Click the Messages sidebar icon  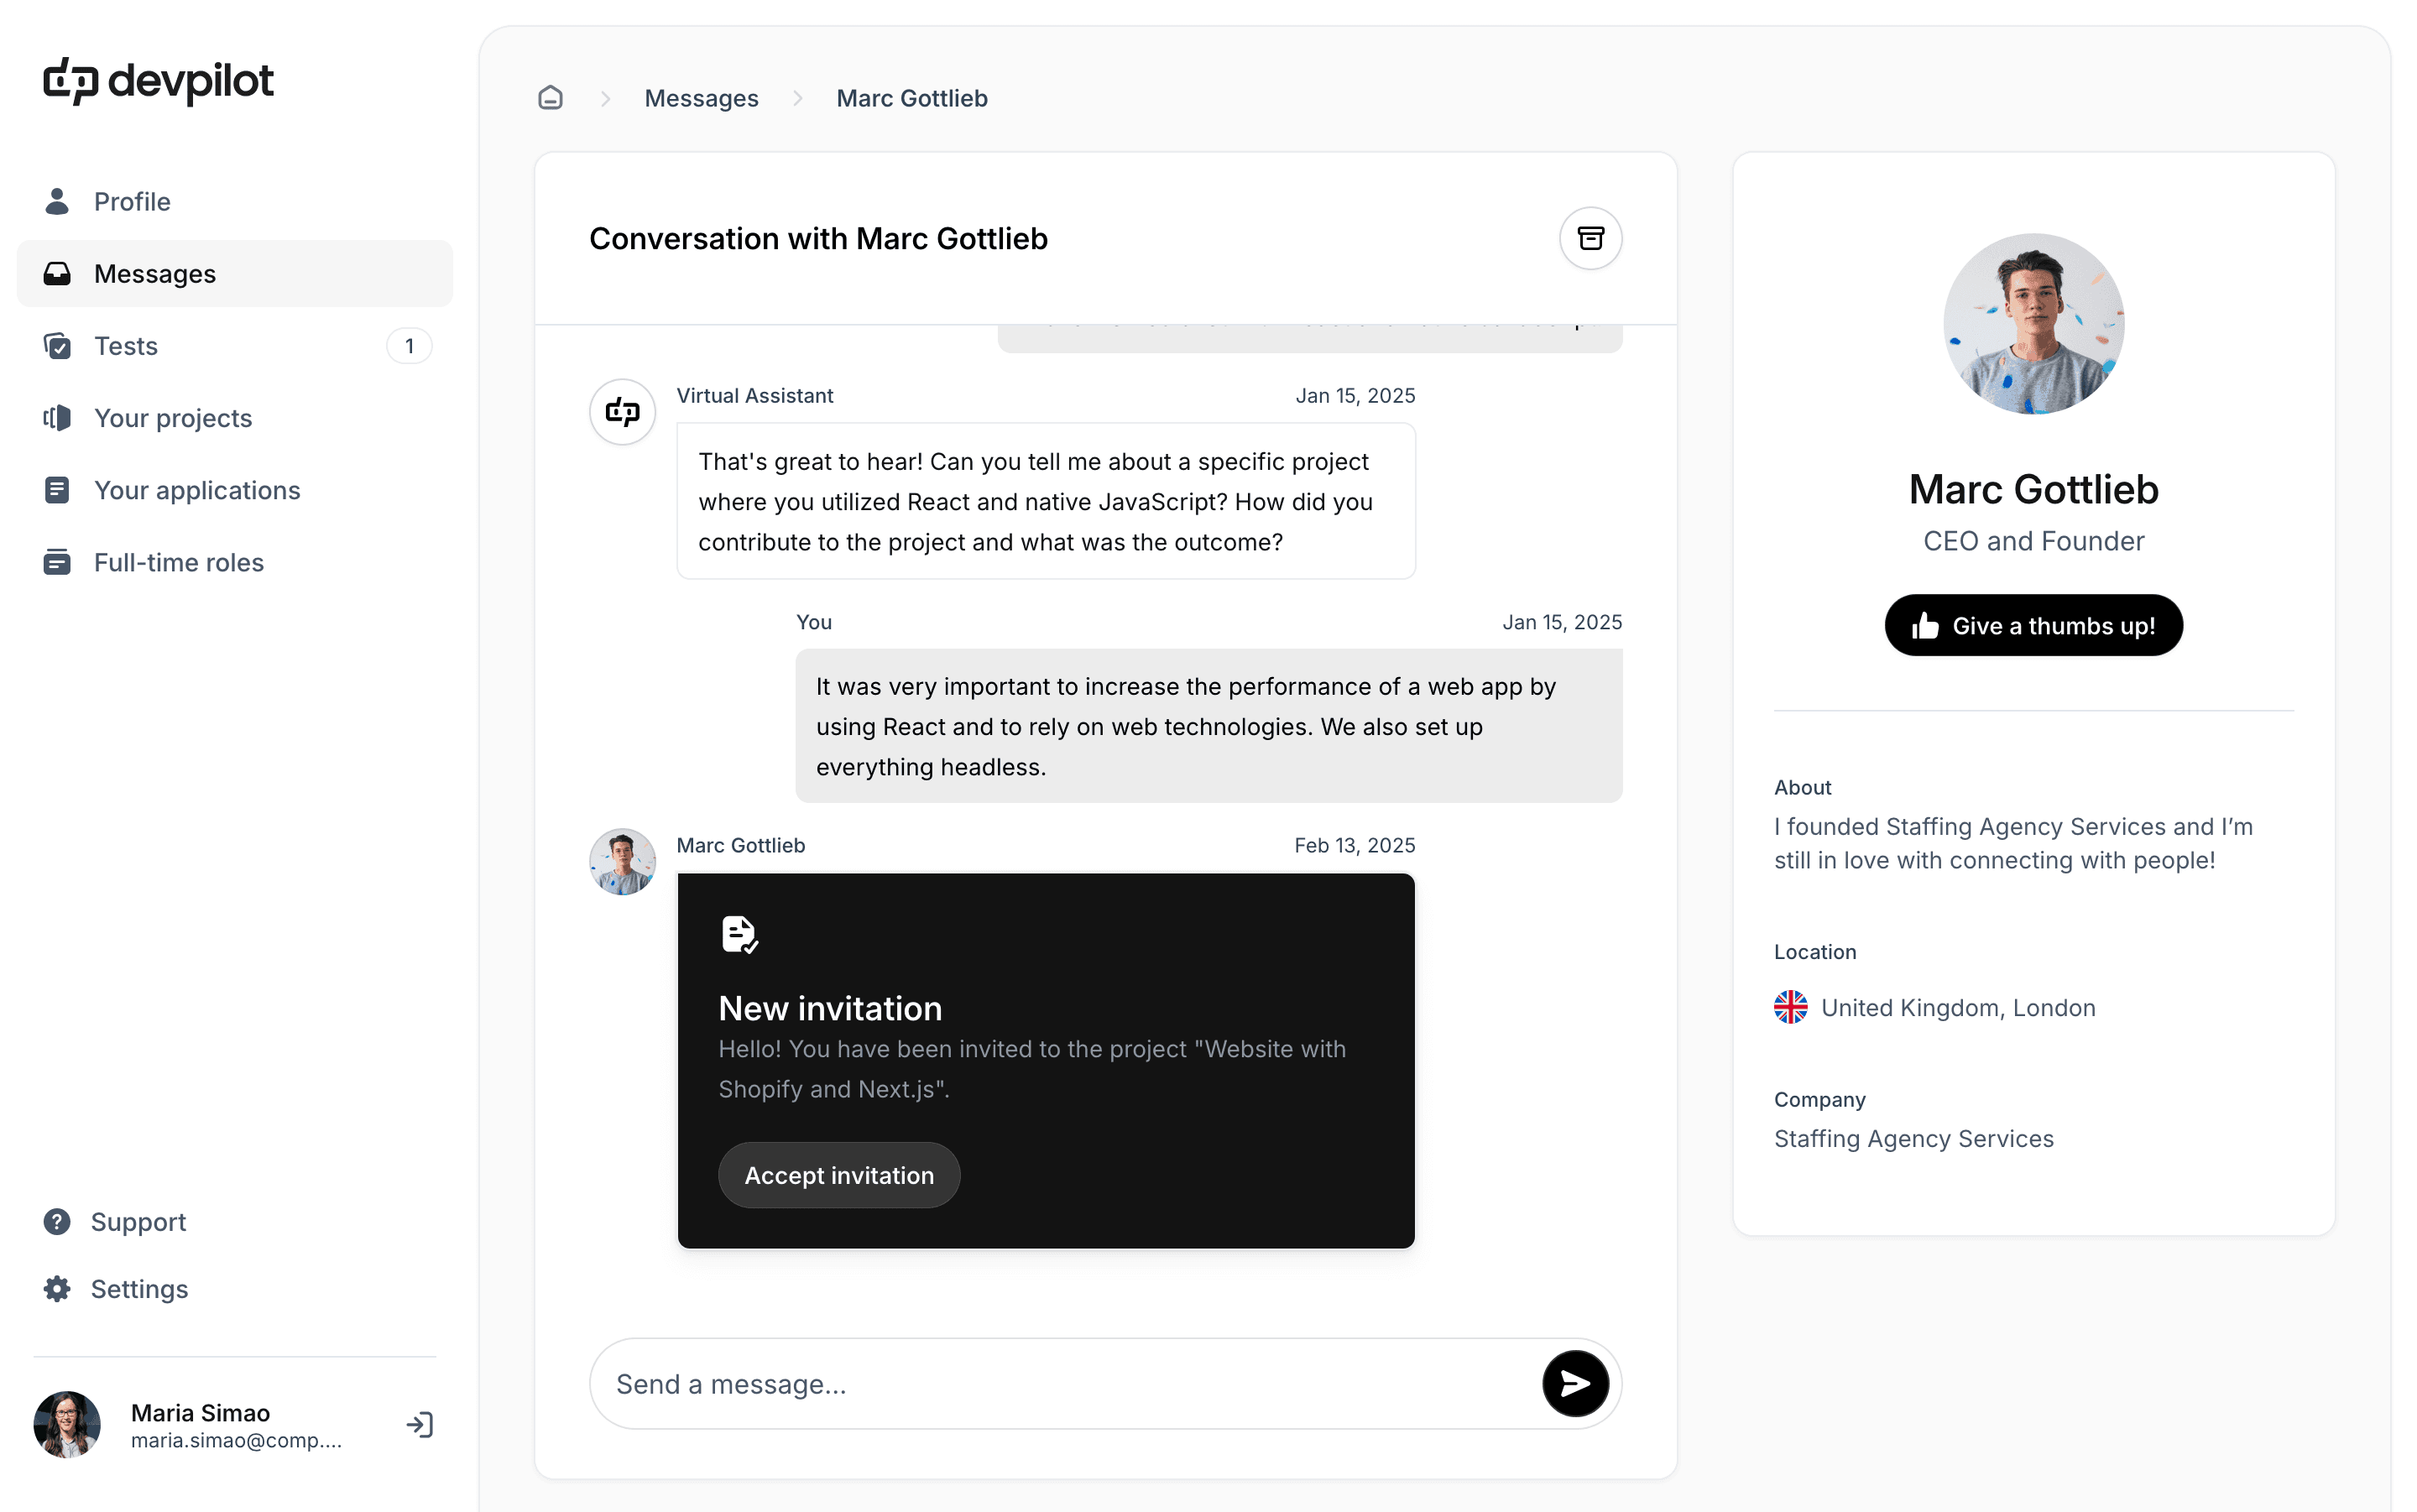pyautogui.click(x=55, y=274)
